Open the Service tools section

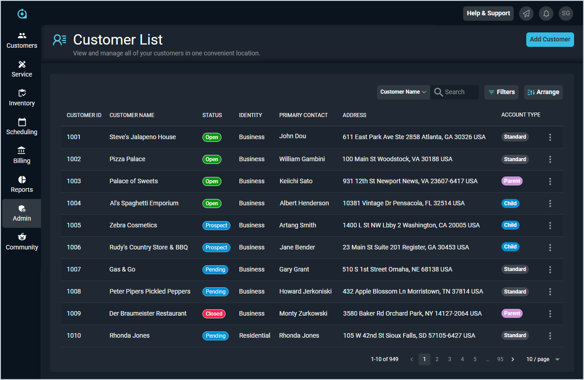click(22, 69)
